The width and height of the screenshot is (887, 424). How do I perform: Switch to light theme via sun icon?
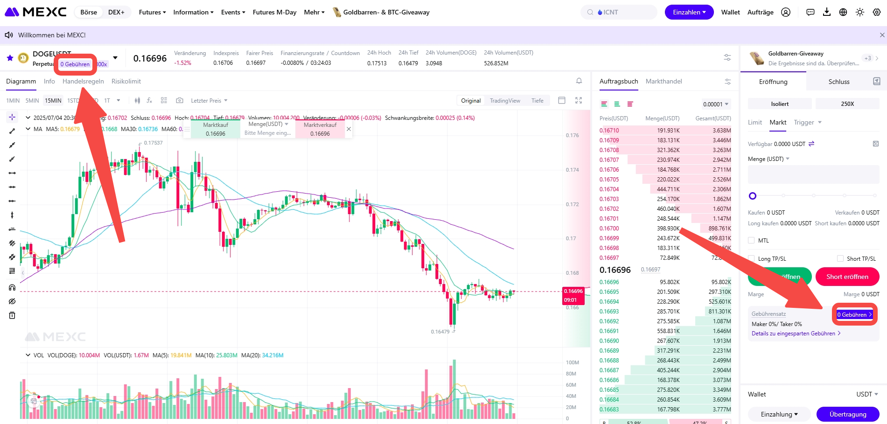tap(859, 12)
